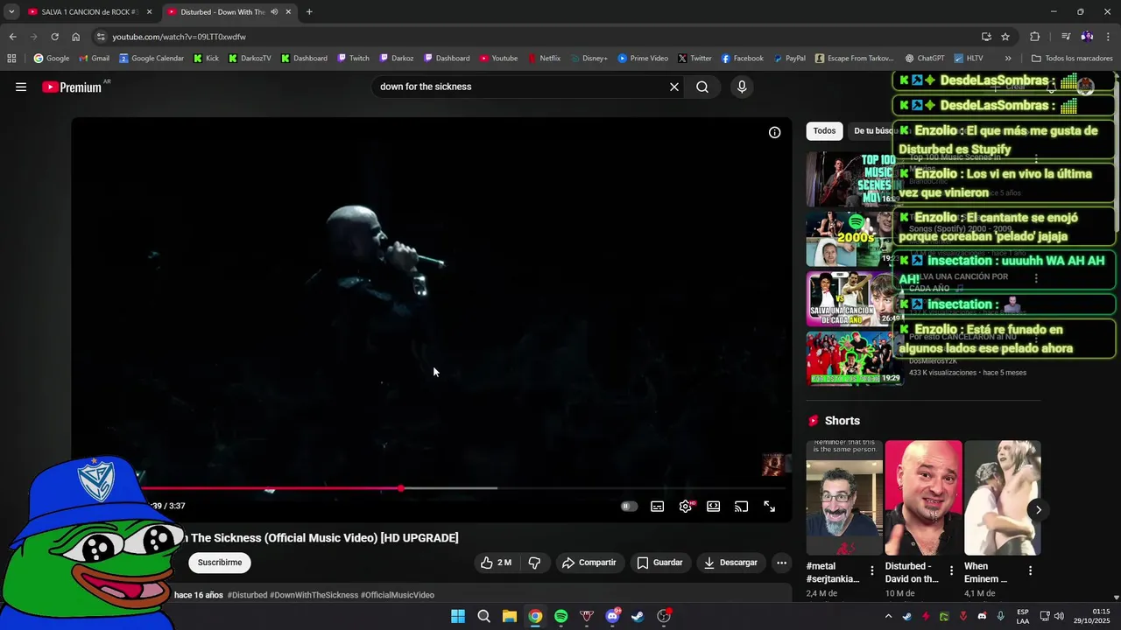Save video with Guardar button
This screenshot has width=1121, height=630.
659,563
